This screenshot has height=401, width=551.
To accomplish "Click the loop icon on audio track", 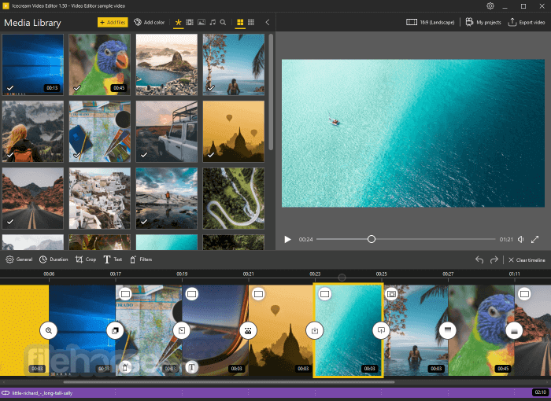I will pos(6,392).
